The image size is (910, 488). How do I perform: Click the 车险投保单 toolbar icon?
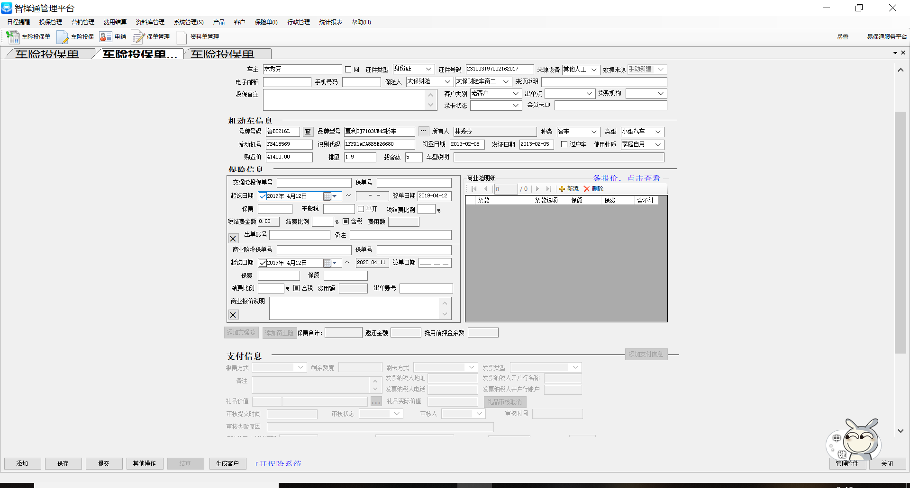tap(13, 37)
